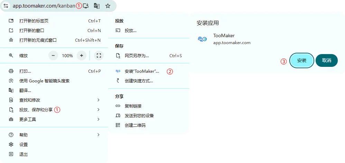The height and width of the screenshot is (163, 345).
Task: Bookmark this page with the star icon
Action: point(108,6)
